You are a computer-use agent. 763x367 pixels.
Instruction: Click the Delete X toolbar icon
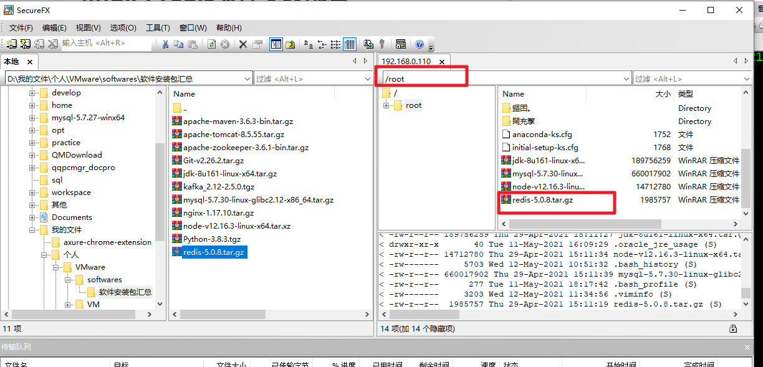point(243,44)
